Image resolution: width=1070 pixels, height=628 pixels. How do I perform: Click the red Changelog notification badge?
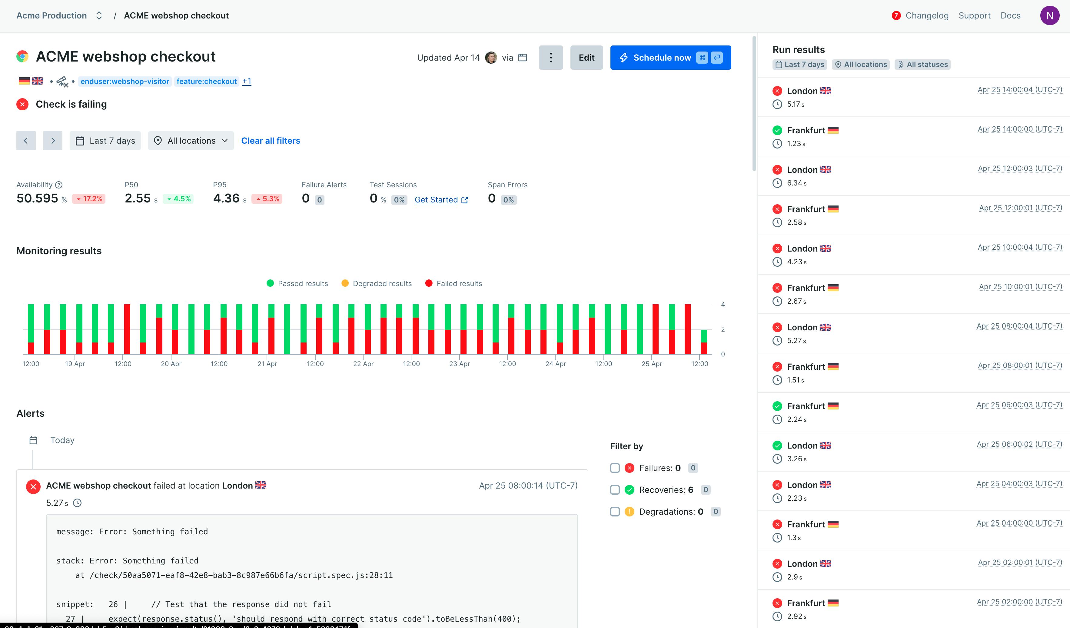tap(896, 16)
